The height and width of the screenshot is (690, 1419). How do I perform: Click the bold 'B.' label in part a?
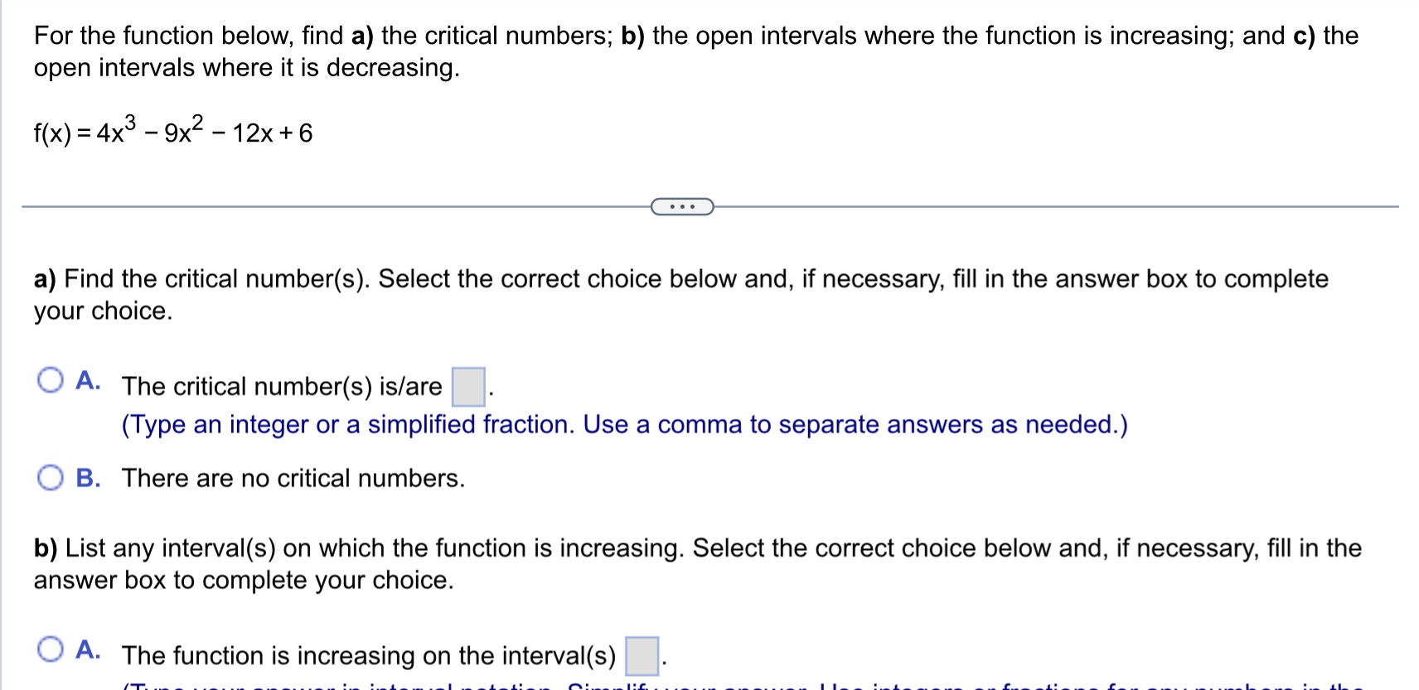pyautogui.click(x=88, y=478)
